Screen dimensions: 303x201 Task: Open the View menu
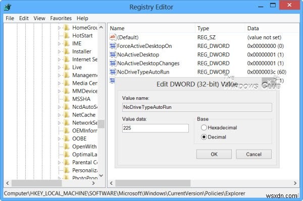[x=39, y=18]
